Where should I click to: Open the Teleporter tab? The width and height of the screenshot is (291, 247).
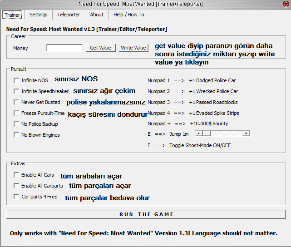coord(69,15)
